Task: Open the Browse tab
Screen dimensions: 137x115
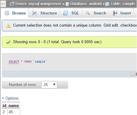Action: click(x=15, y=13)
